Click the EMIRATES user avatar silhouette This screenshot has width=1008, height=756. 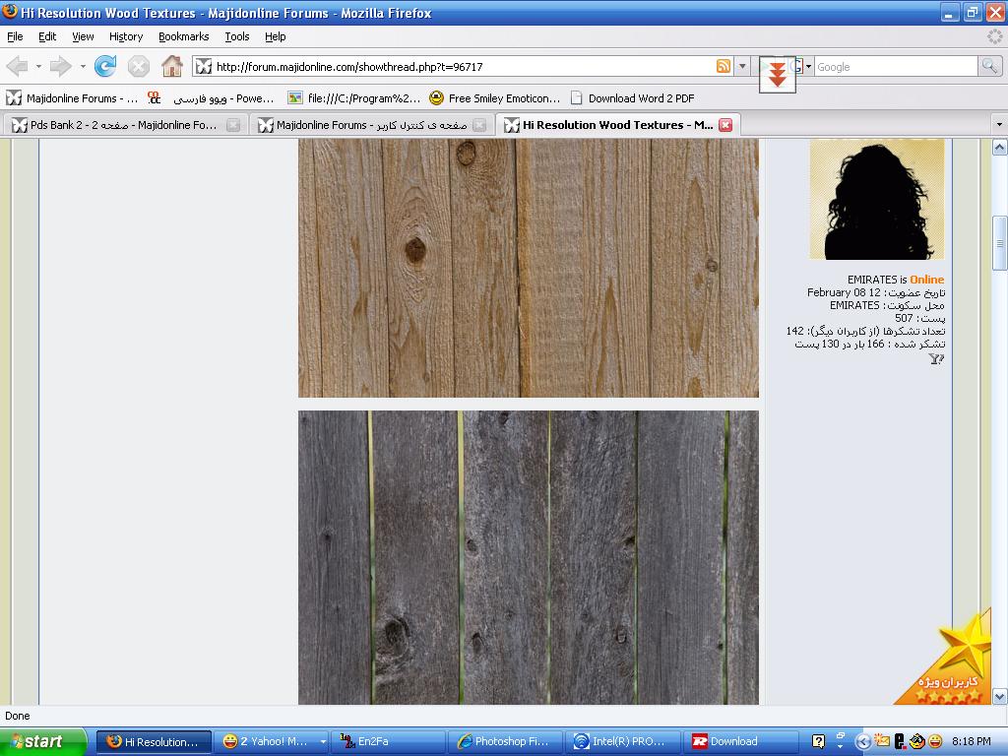click(x=877, y=199)
